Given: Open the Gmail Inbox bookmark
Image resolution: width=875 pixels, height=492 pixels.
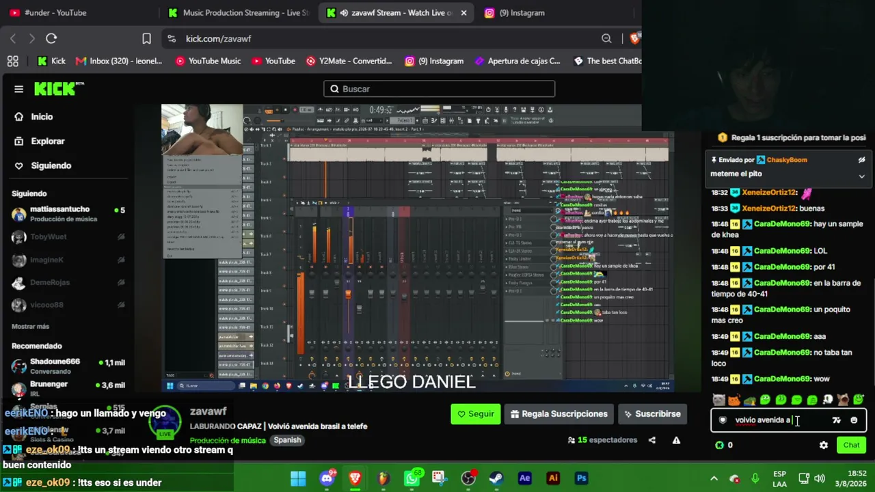Looking at the screenshot, I should [119, 61].
